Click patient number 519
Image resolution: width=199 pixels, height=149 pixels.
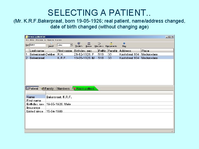[x=101, y=54]
